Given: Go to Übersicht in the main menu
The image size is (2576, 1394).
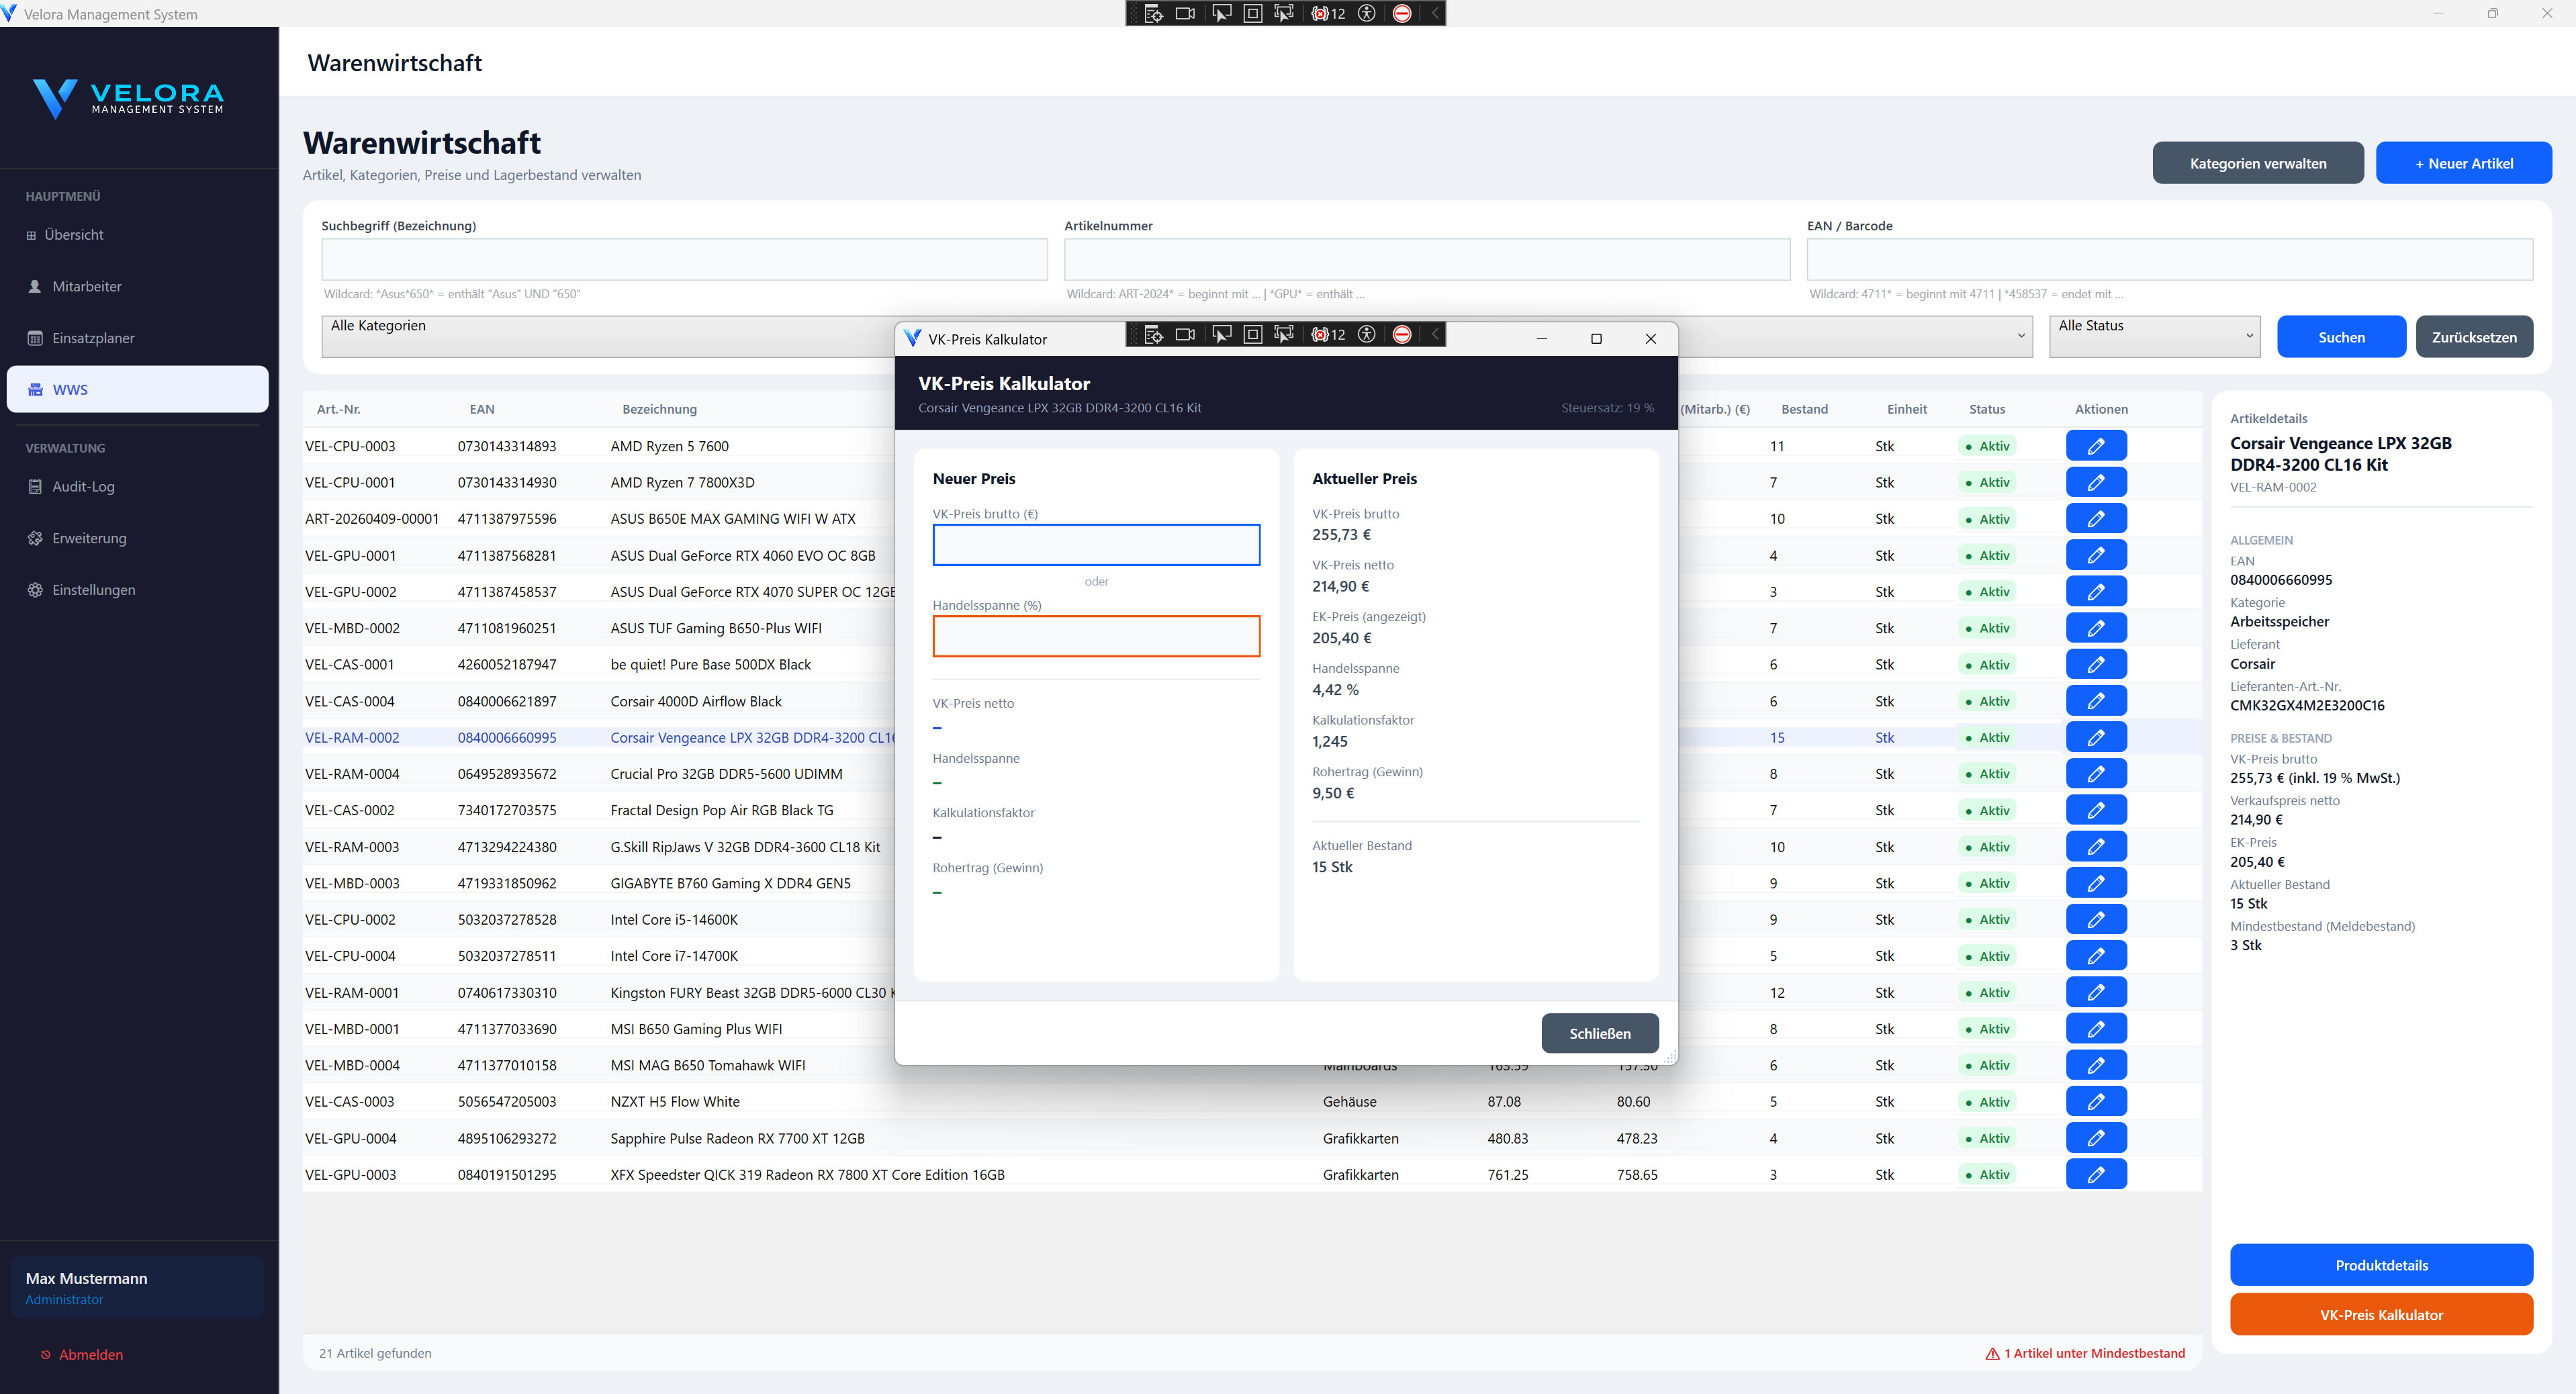Looking at the screenshot, I should 73,234.
